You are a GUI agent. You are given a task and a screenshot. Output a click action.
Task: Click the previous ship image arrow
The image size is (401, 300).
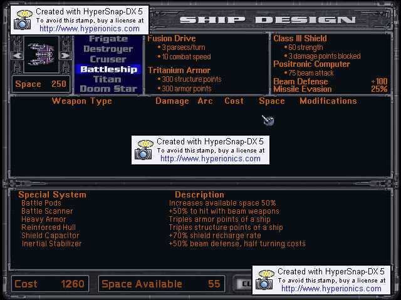(18, 56)
